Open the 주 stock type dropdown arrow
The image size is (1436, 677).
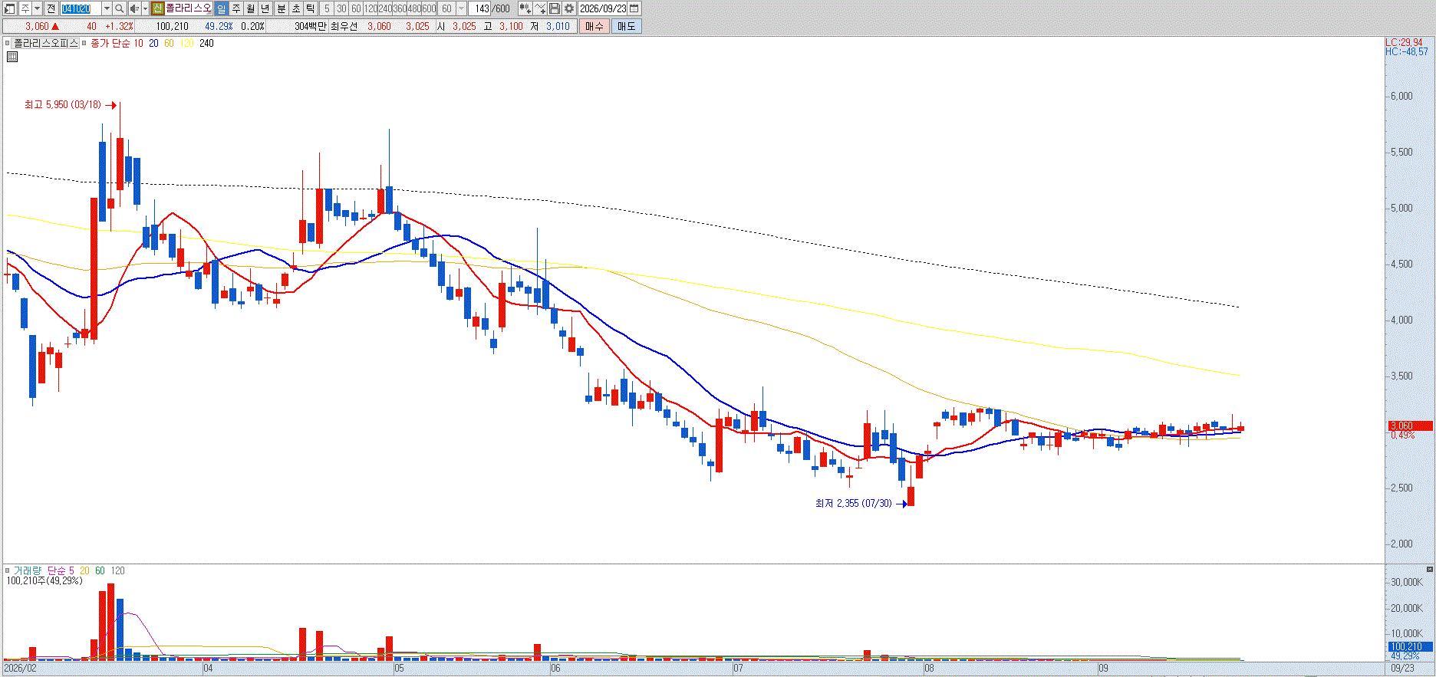(38, 8)
